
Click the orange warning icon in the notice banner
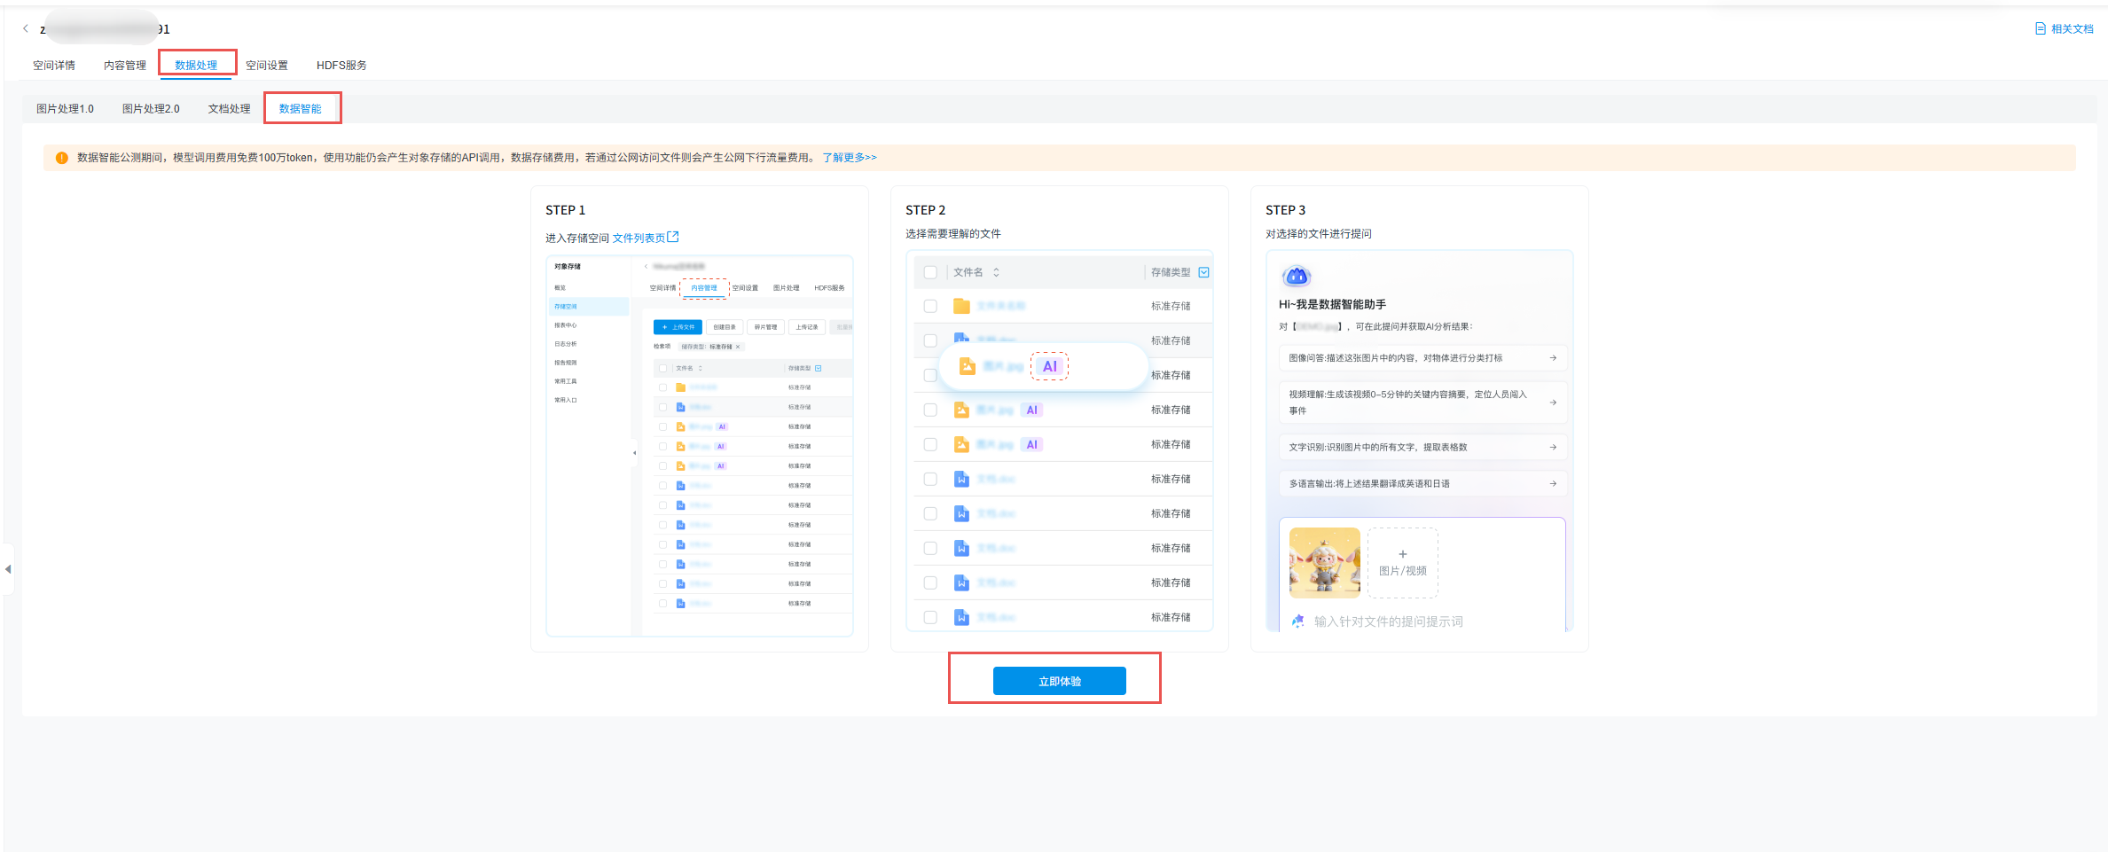(62, 158)
